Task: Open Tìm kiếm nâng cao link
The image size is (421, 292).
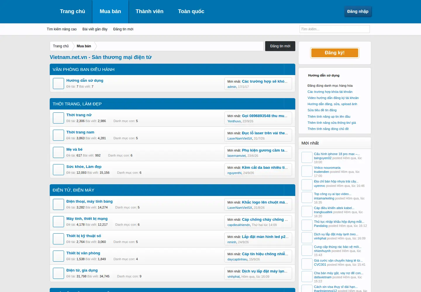Action: pyautogui.click(x=62, y=29)
